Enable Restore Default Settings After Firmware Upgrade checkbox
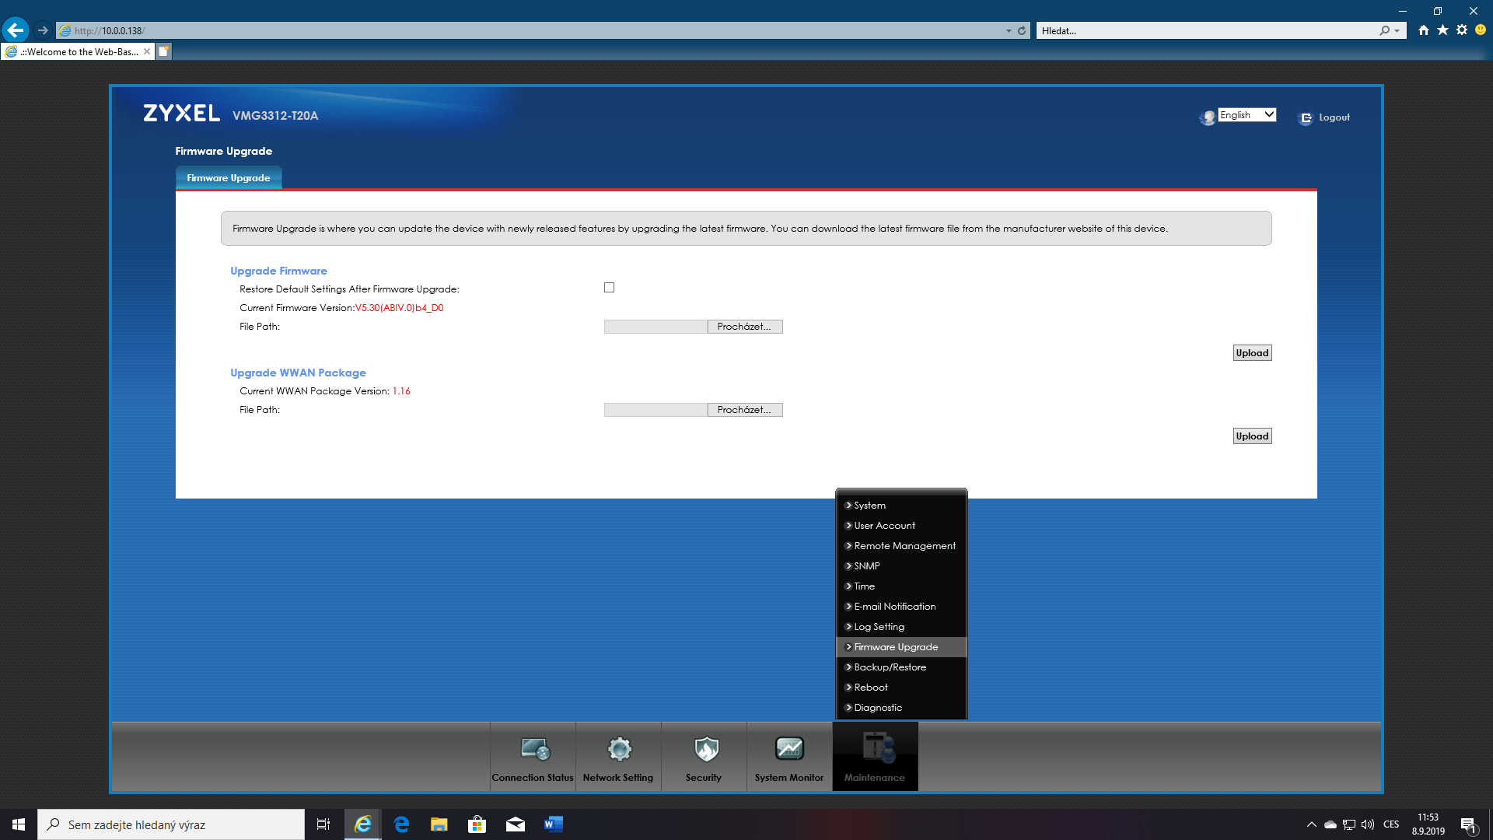 tap(610, 288)
